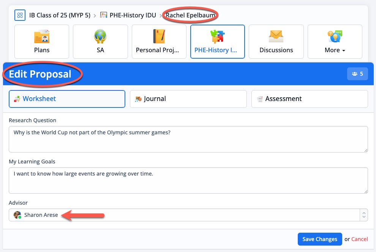Click the grid icon beside IB Class of 25
The height and width of the screenshot is (252, 376).
20,16
